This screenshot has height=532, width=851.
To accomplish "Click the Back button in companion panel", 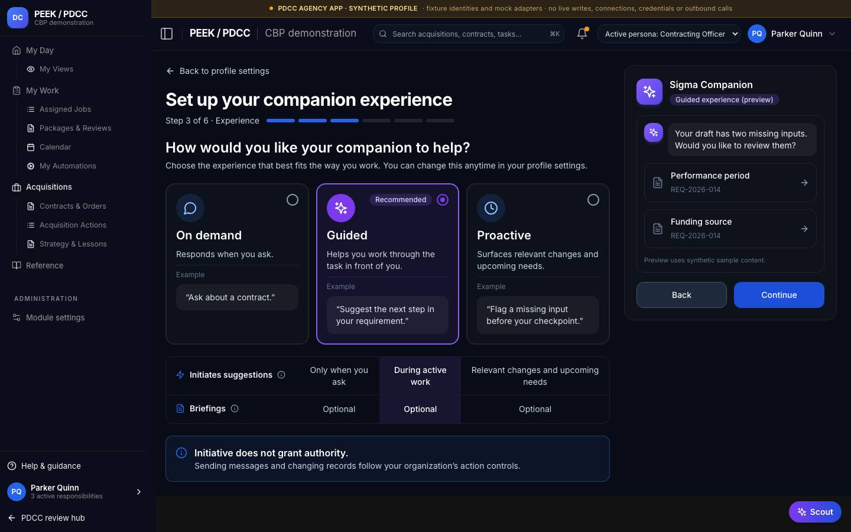I will click(x=681, y=295).
